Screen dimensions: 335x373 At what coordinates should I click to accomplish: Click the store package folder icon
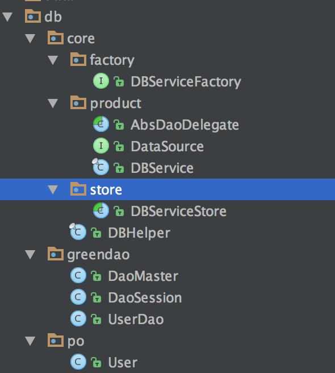coord(78,189)
